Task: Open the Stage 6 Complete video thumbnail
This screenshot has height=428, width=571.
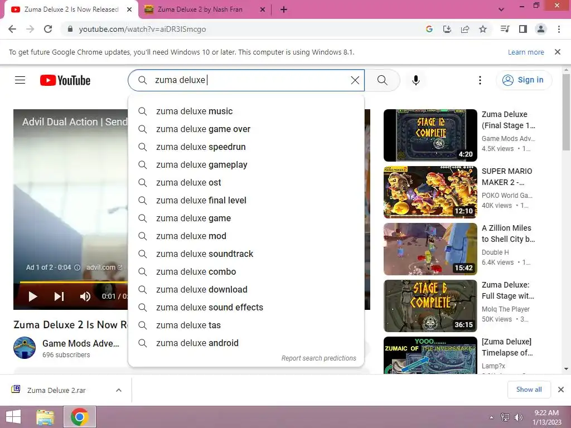Action: [430, 306]
